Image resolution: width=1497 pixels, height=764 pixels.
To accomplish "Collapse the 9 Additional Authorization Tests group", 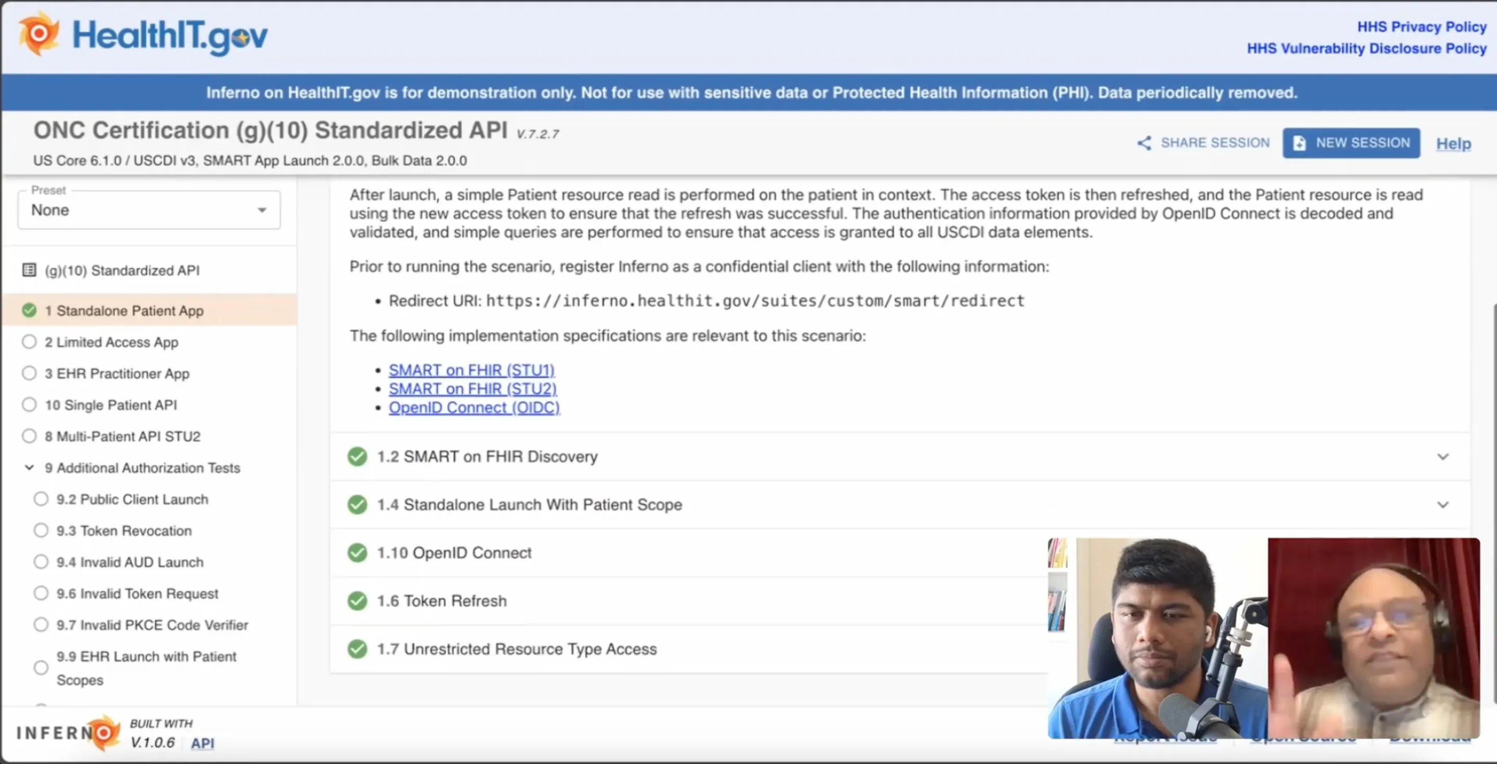I will tap(29, 468).
